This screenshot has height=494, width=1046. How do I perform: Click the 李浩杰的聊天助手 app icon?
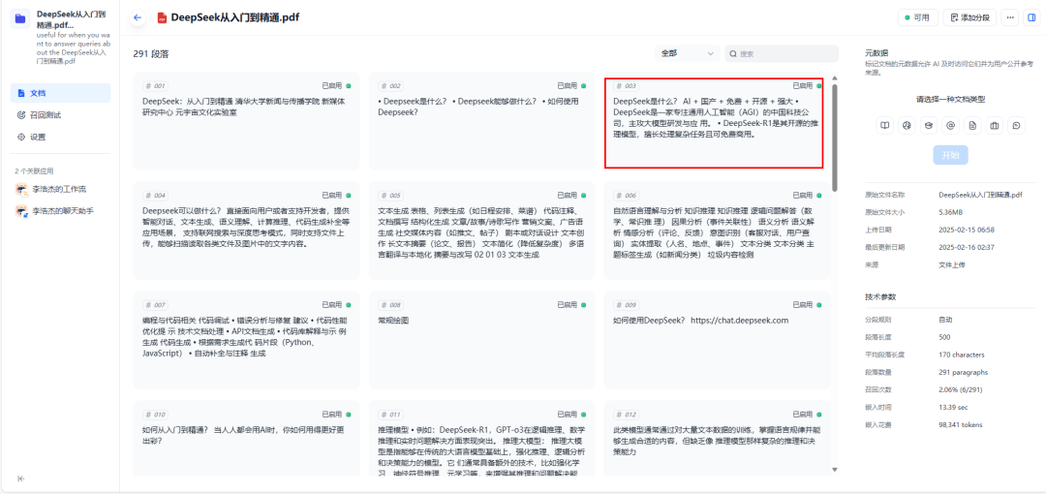pyautogui.click(x=20, y=211)
